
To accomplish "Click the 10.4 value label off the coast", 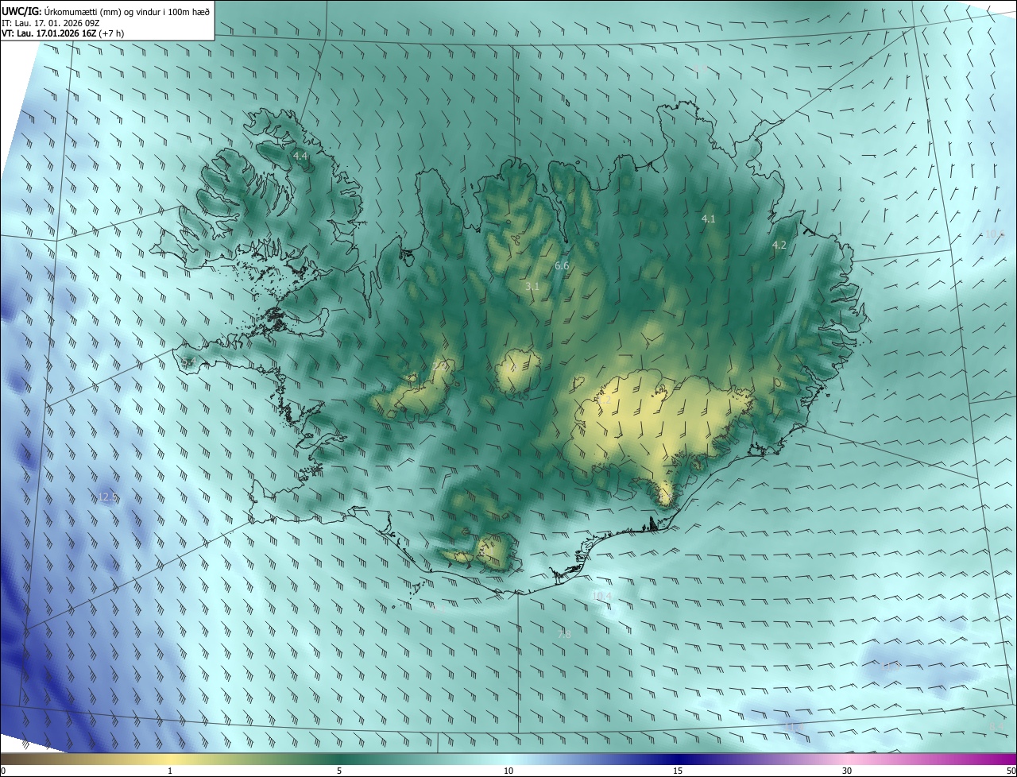I will [601, 596].
